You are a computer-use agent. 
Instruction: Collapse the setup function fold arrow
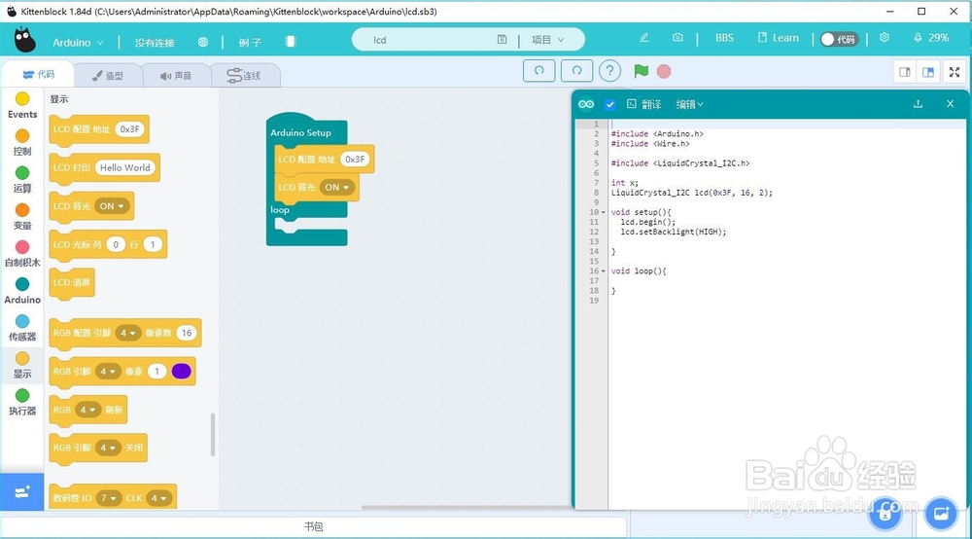click(604, 212)
